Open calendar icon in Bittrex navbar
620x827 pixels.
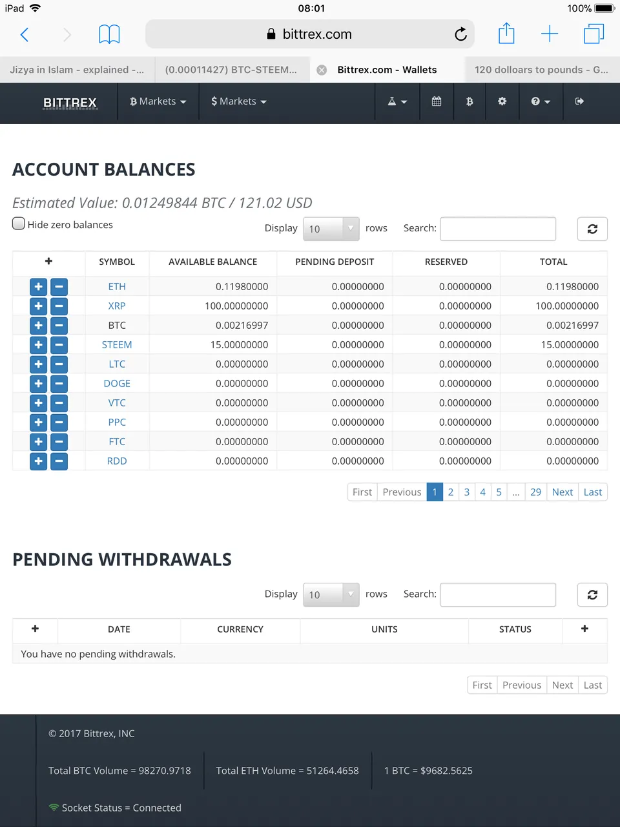point(437,101)
